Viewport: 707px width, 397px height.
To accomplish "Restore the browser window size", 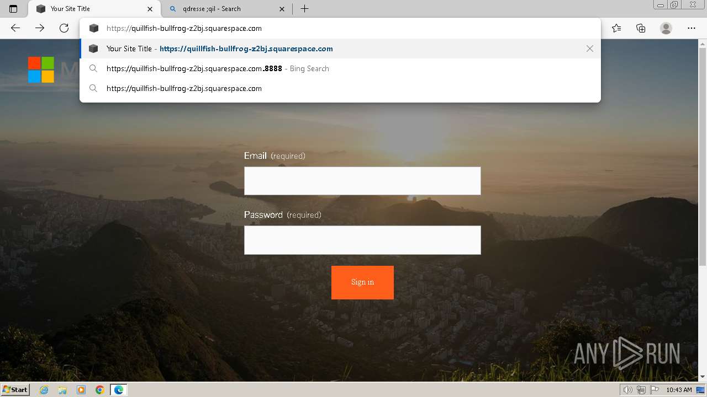I will (x=674, y=5).
